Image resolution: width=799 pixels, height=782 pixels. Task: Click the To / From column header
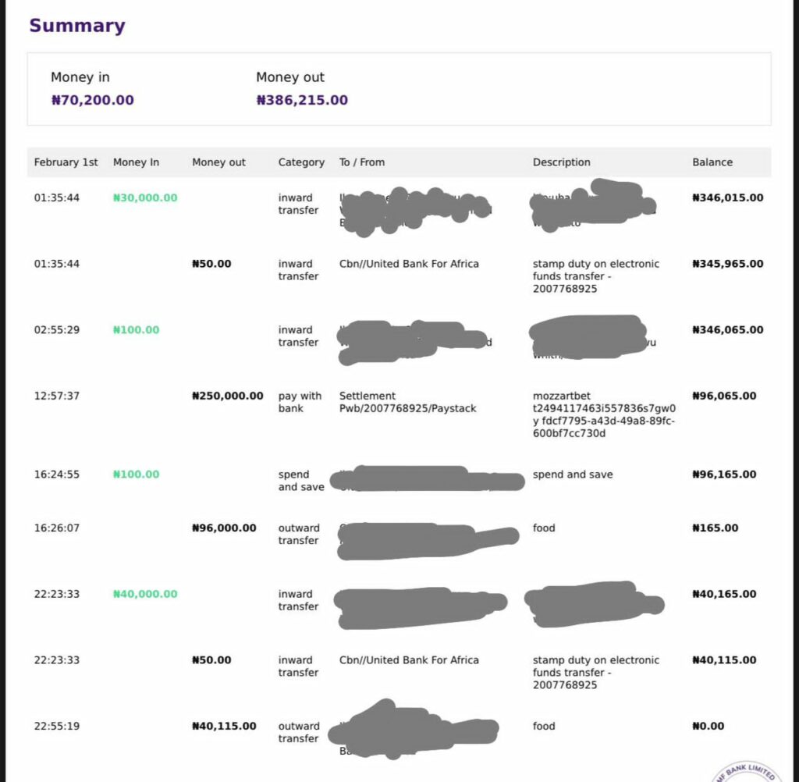tap(362, 162)
